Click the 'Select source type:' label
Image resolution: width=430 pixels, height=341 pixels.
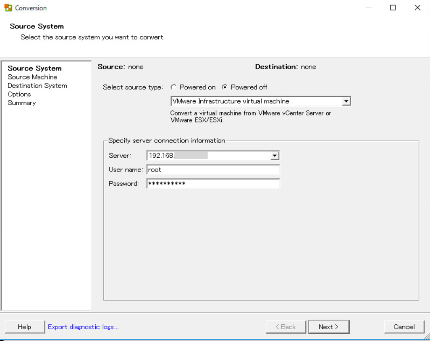tap(133, 87)
